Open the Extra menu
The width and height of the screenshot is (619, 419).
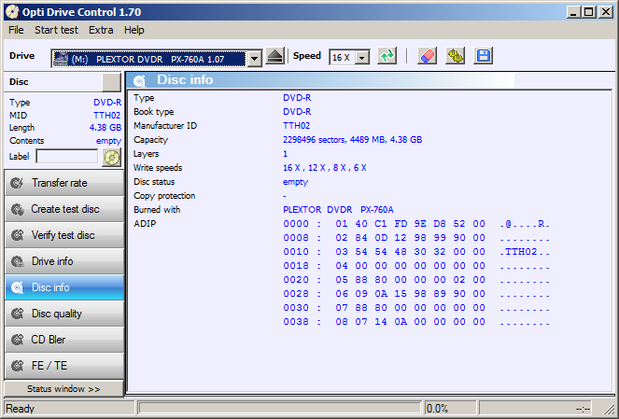(101, 30)
